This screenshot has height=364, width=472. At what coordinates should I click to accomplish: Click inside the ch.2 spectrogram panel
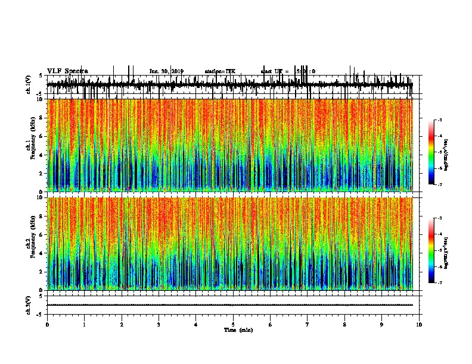pos(230,244)
